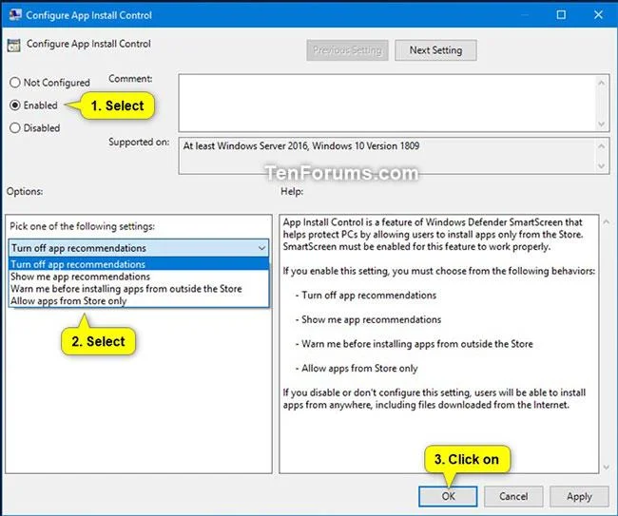618x516 pixels.
Task: Click the Supported on text 'At least Windows Server 2016'
Action: click(x=245, y=145)
